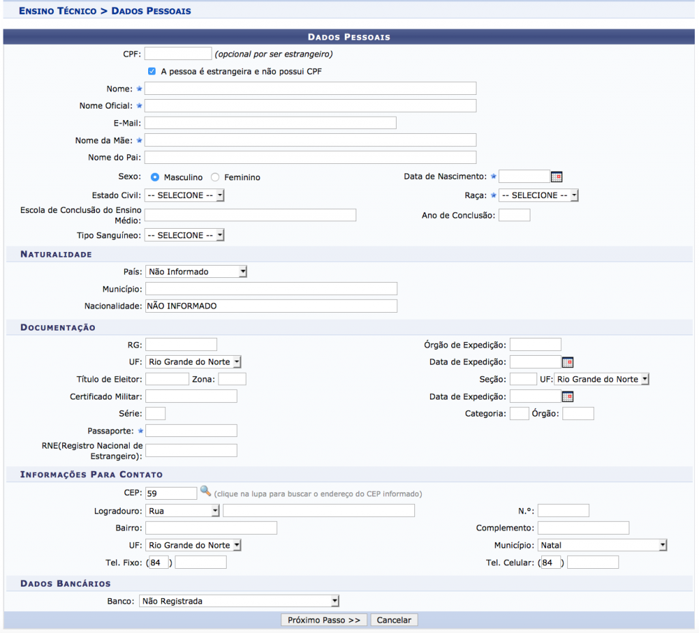Open calendar for Certificado Militar expedition date
699x633 pixels.
point(567,397)
